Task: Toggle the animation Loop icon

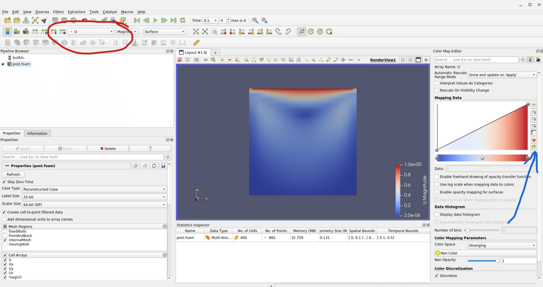Action: click(x=182, y=20)
